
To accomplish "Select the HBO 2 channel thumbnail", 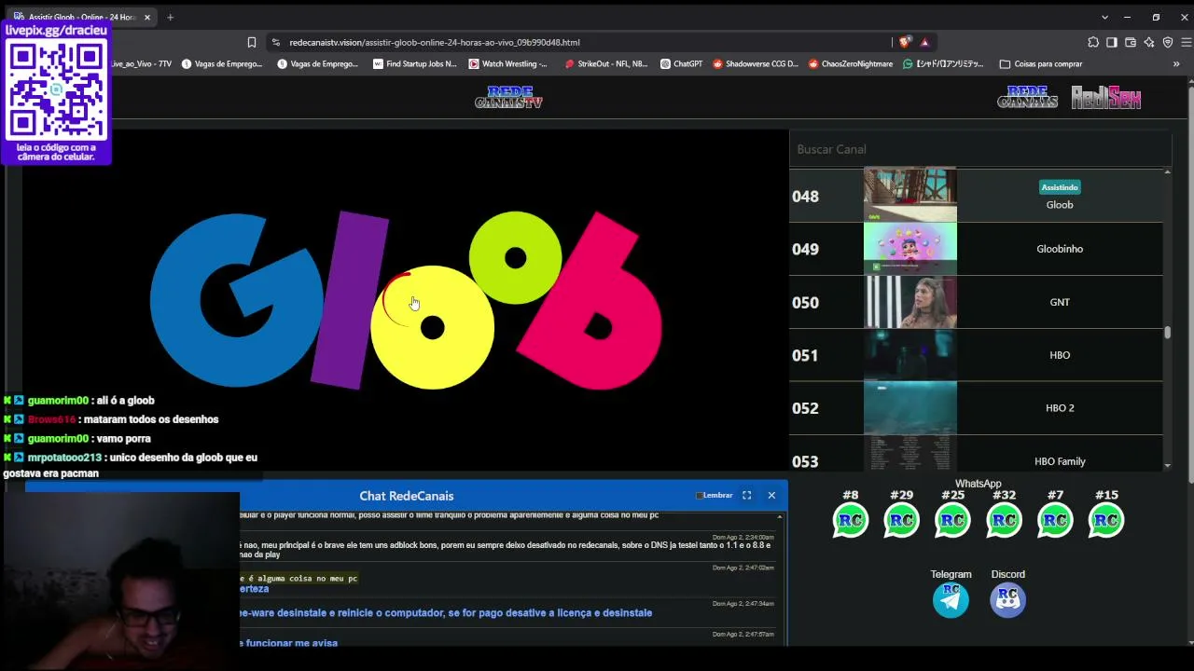I will tap(909, 408).
